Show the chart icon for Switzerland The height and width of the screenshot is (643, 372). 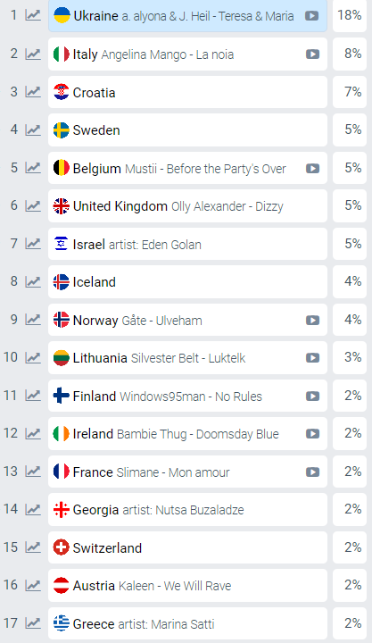coord(33,547)
